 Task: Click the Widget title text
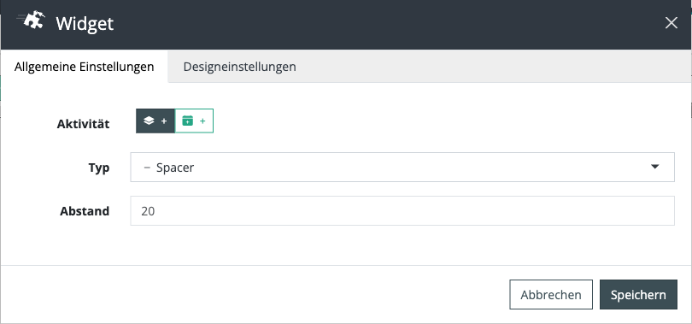click(85, 23)
